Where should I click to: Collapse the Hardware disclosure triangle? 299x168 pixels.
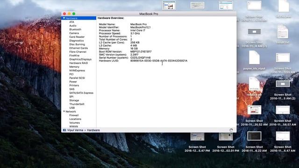64,18
